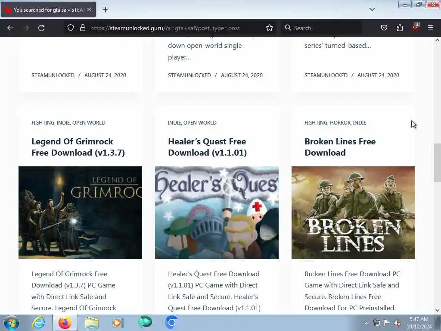Open tracking protection shield icon
This screenshot has width=441, height=331.
pos(71,28)
